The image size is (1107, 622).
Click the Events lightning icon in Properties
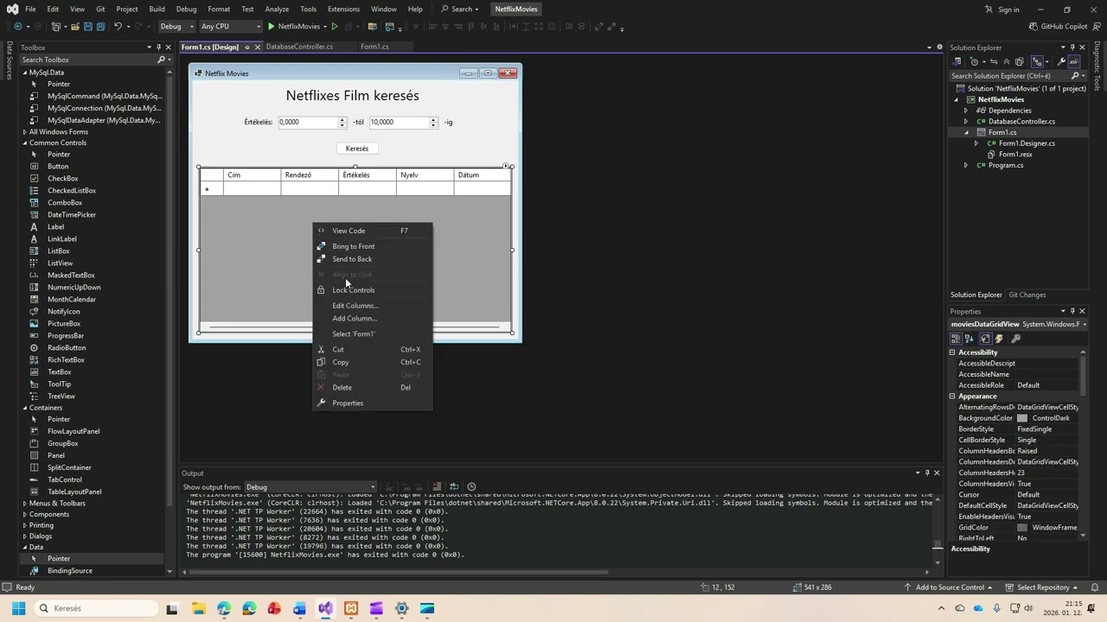[x=999, y=339]
